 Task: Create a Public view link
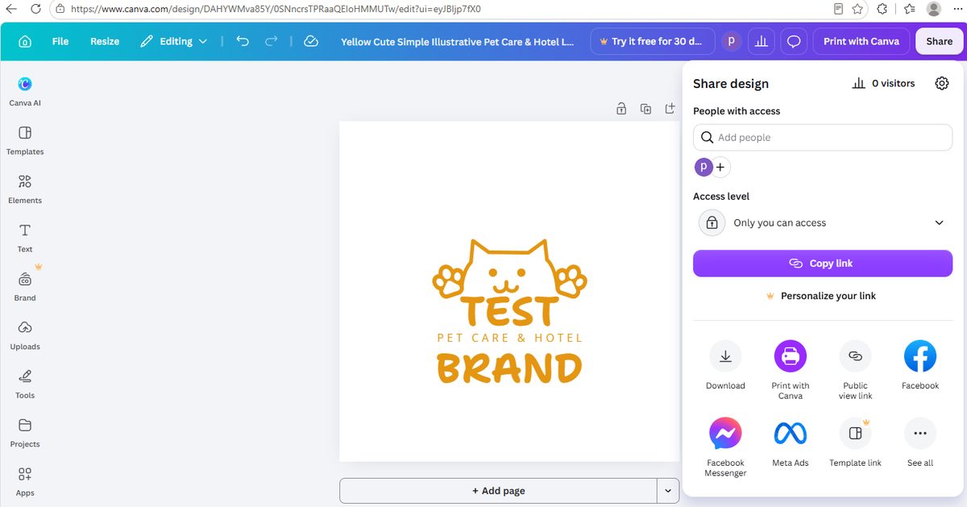(x=855, y=370)
